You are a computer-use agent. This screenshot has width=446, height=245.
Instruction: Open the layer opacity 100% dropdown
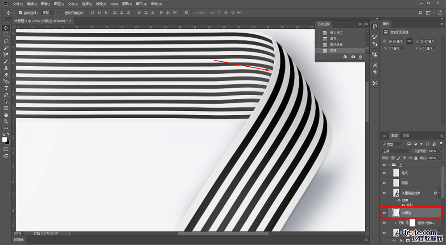[440, 151]
